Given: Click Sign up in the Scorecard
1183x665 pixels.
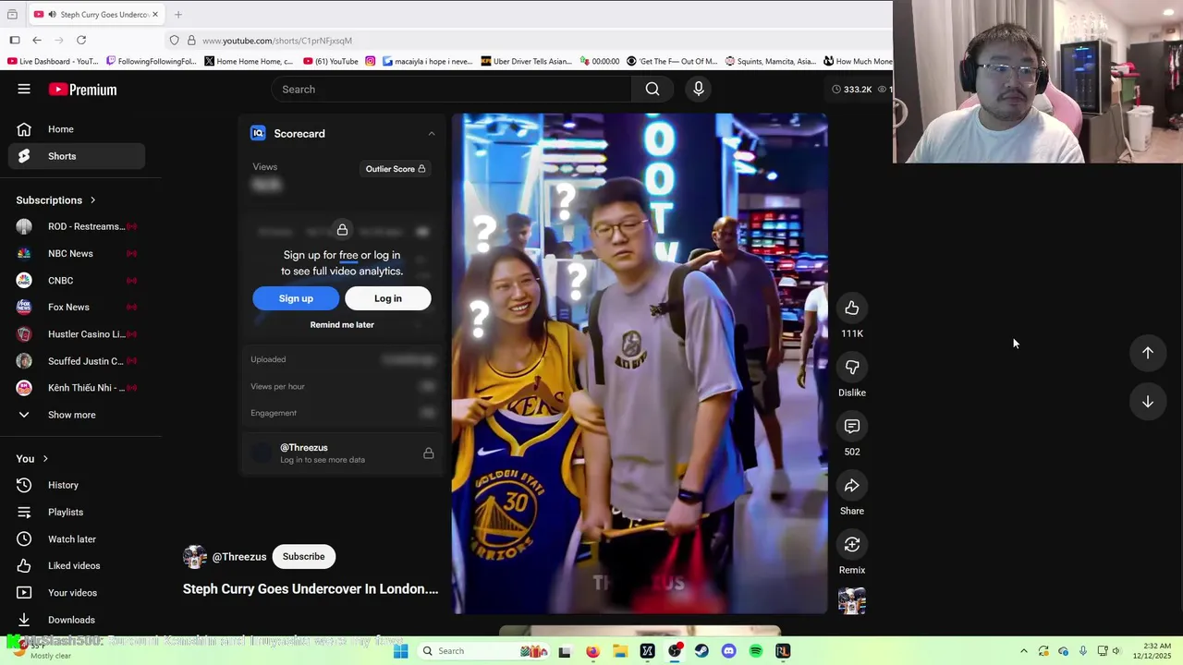Looking at the screenshot, I should pos(296,298).
